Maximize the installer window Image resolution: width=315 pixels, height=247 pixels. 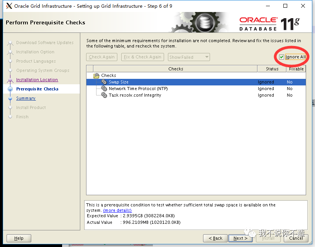click(x=285, y=6)
